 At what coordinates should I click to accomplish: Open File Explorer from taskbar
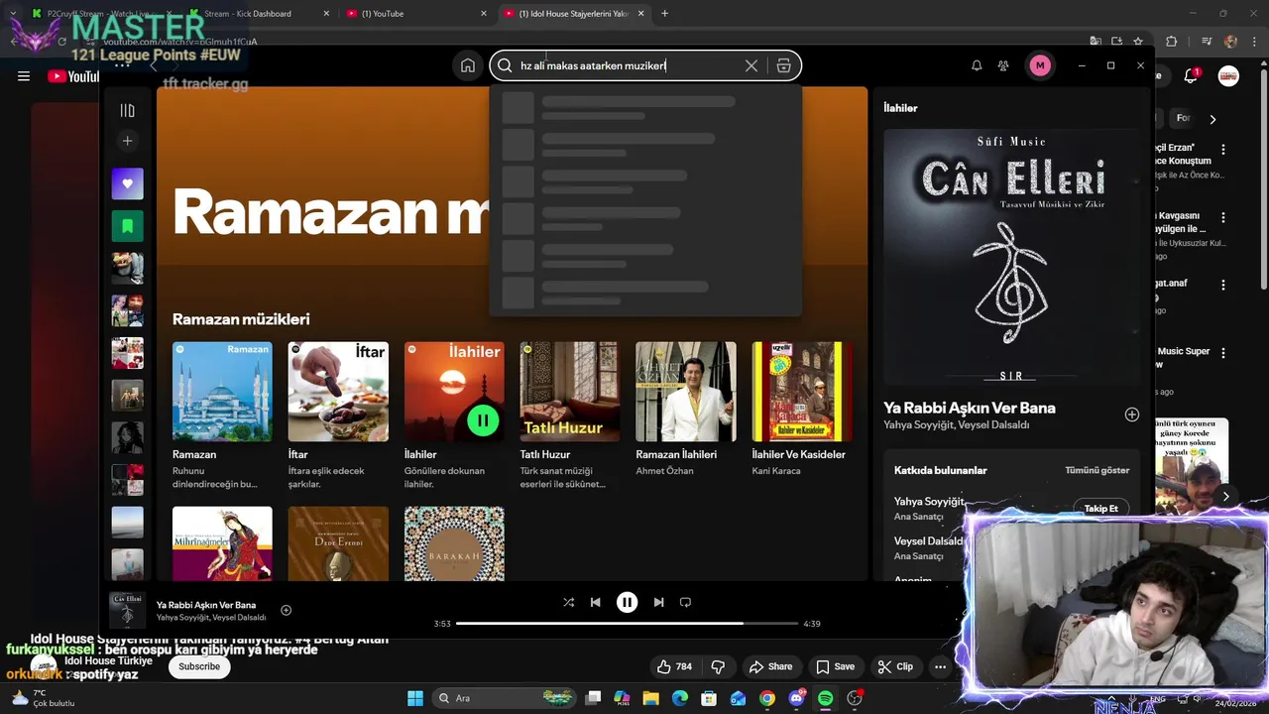pyautogui.click(x=650, y=698)
